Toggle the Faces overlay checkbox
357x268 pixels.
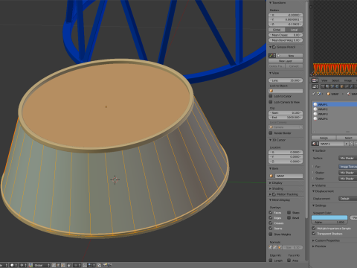[271, 212]
